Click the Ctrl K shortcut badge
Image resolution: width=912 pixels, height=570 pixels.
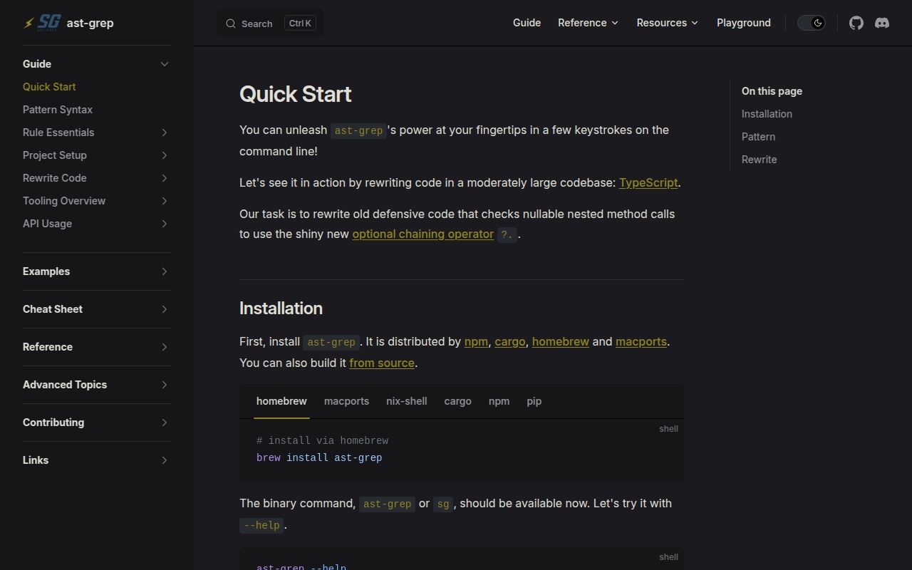pos(300,23)
